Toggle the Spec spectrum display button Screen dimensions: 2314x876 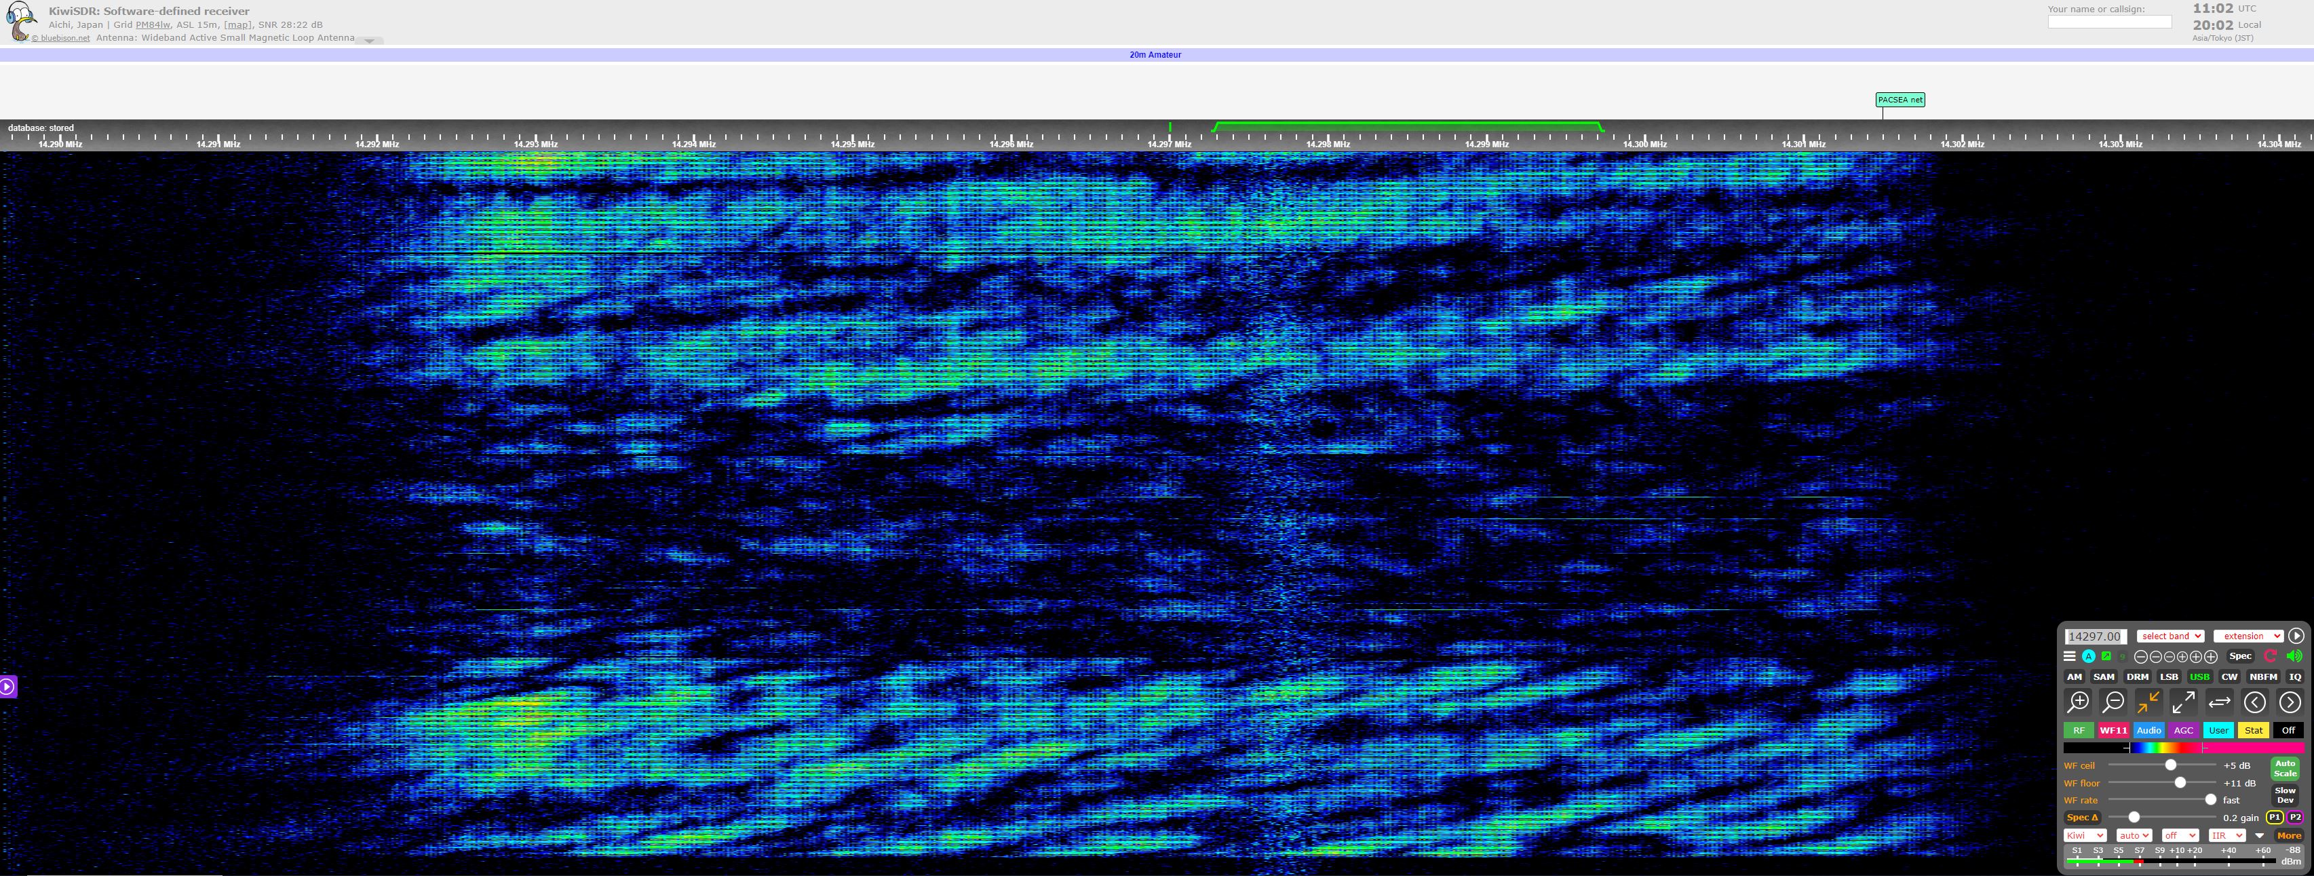[x=2240, y=656]
